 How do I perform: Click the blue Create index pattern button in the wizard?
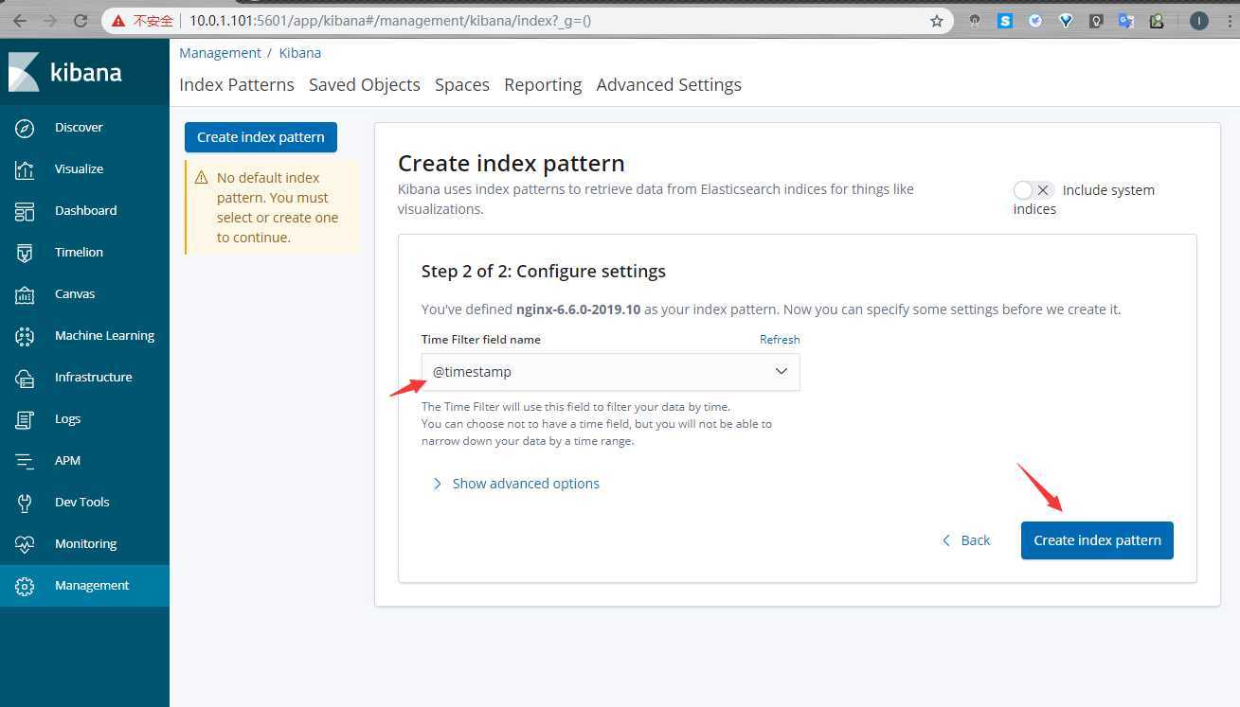(1097, 540)
